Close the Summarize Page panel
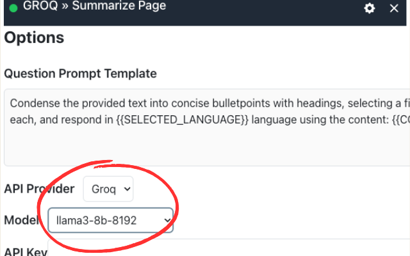 click(x=394, y=8)
